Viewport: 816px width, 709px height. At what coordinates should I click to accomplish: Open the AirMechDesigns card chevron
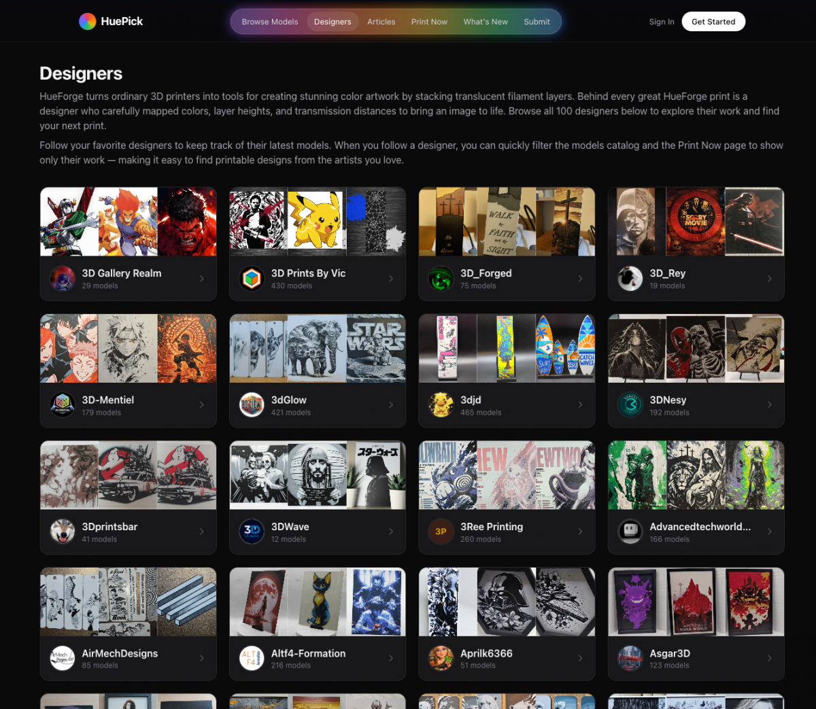[x=202, y=658]
